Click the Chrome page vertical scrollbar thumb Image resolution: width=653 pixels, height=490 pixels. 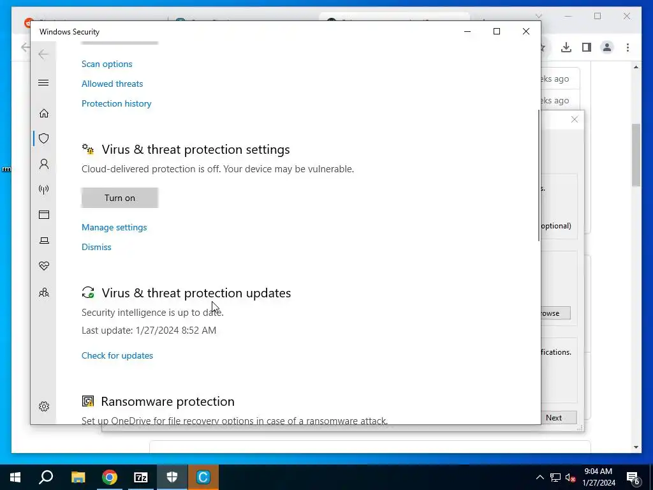636,155
